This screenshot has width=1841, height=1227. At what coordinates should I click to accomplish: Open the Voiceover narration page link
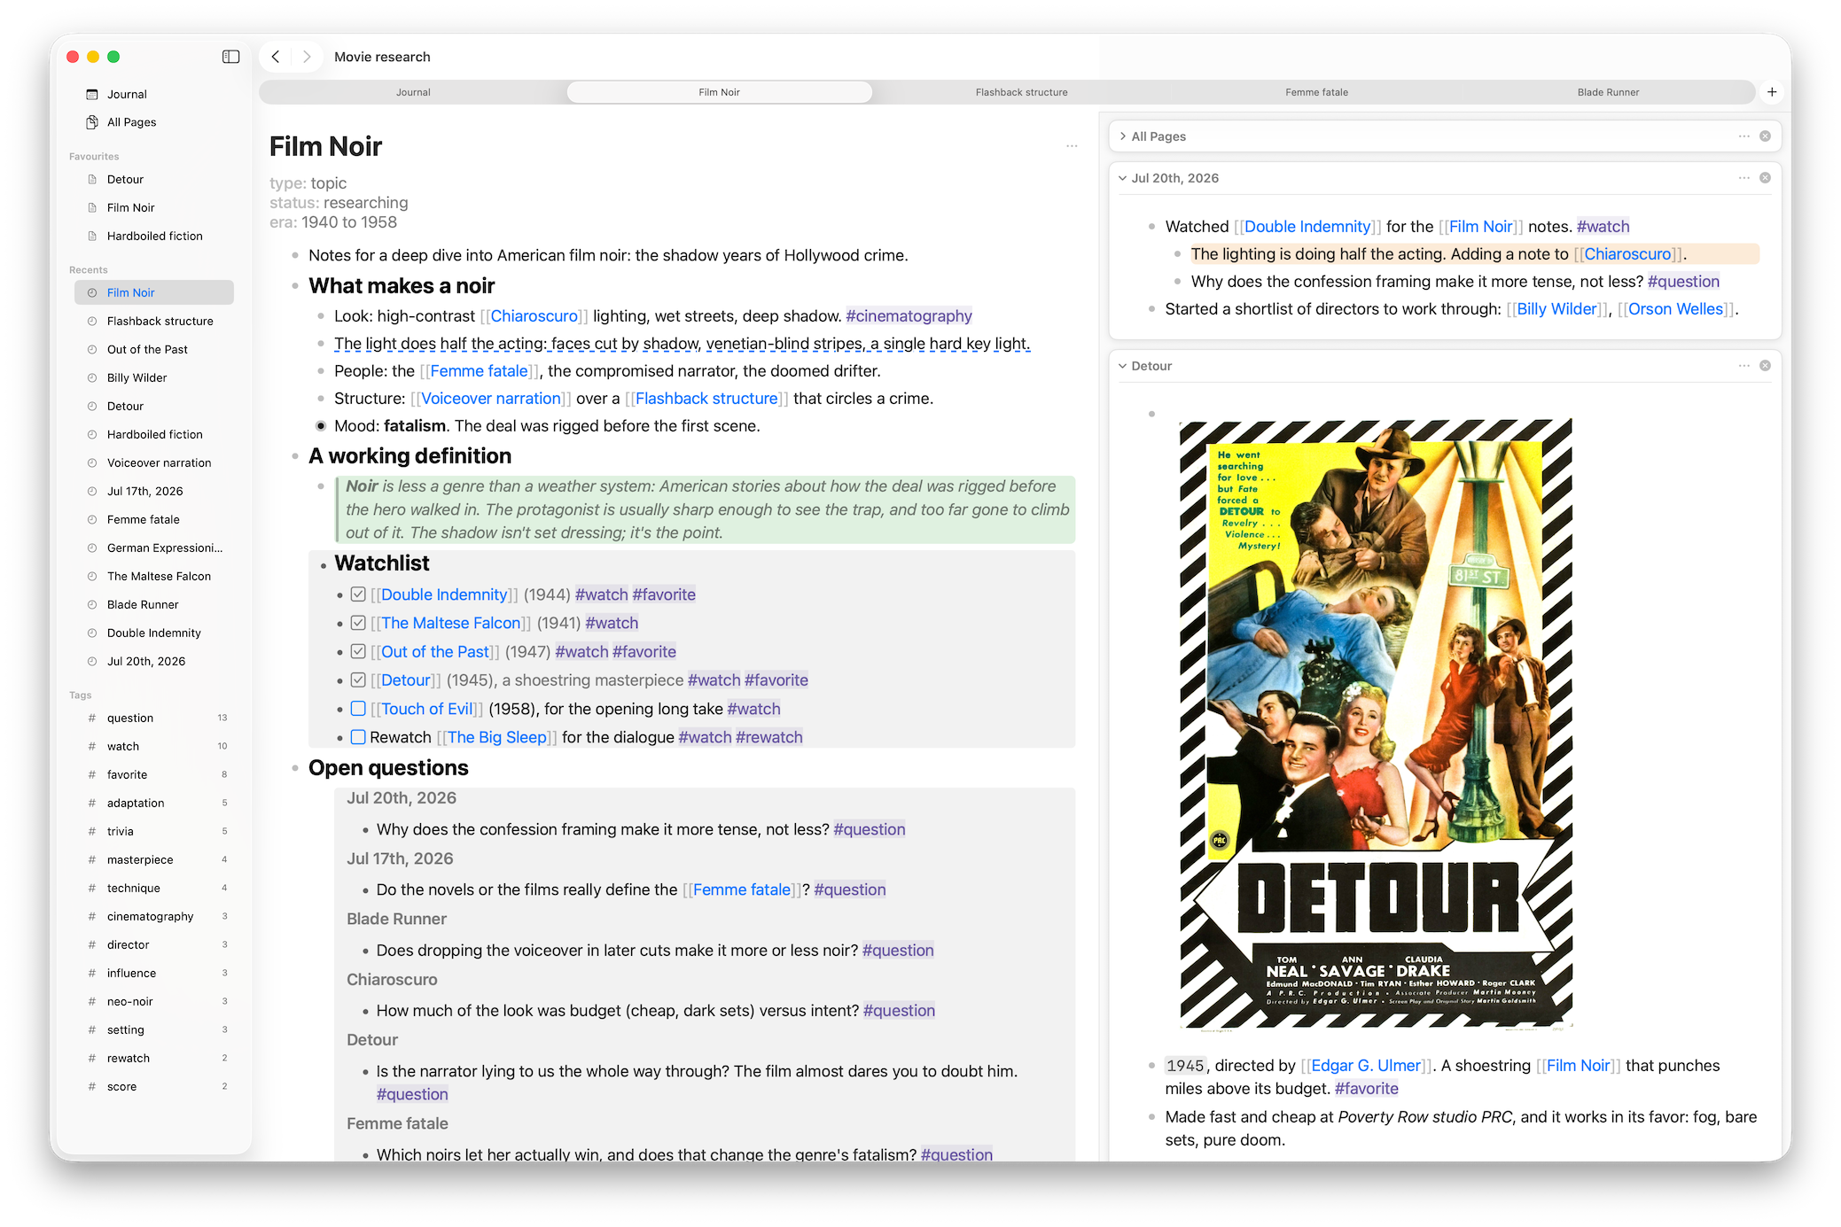point(491,399)
